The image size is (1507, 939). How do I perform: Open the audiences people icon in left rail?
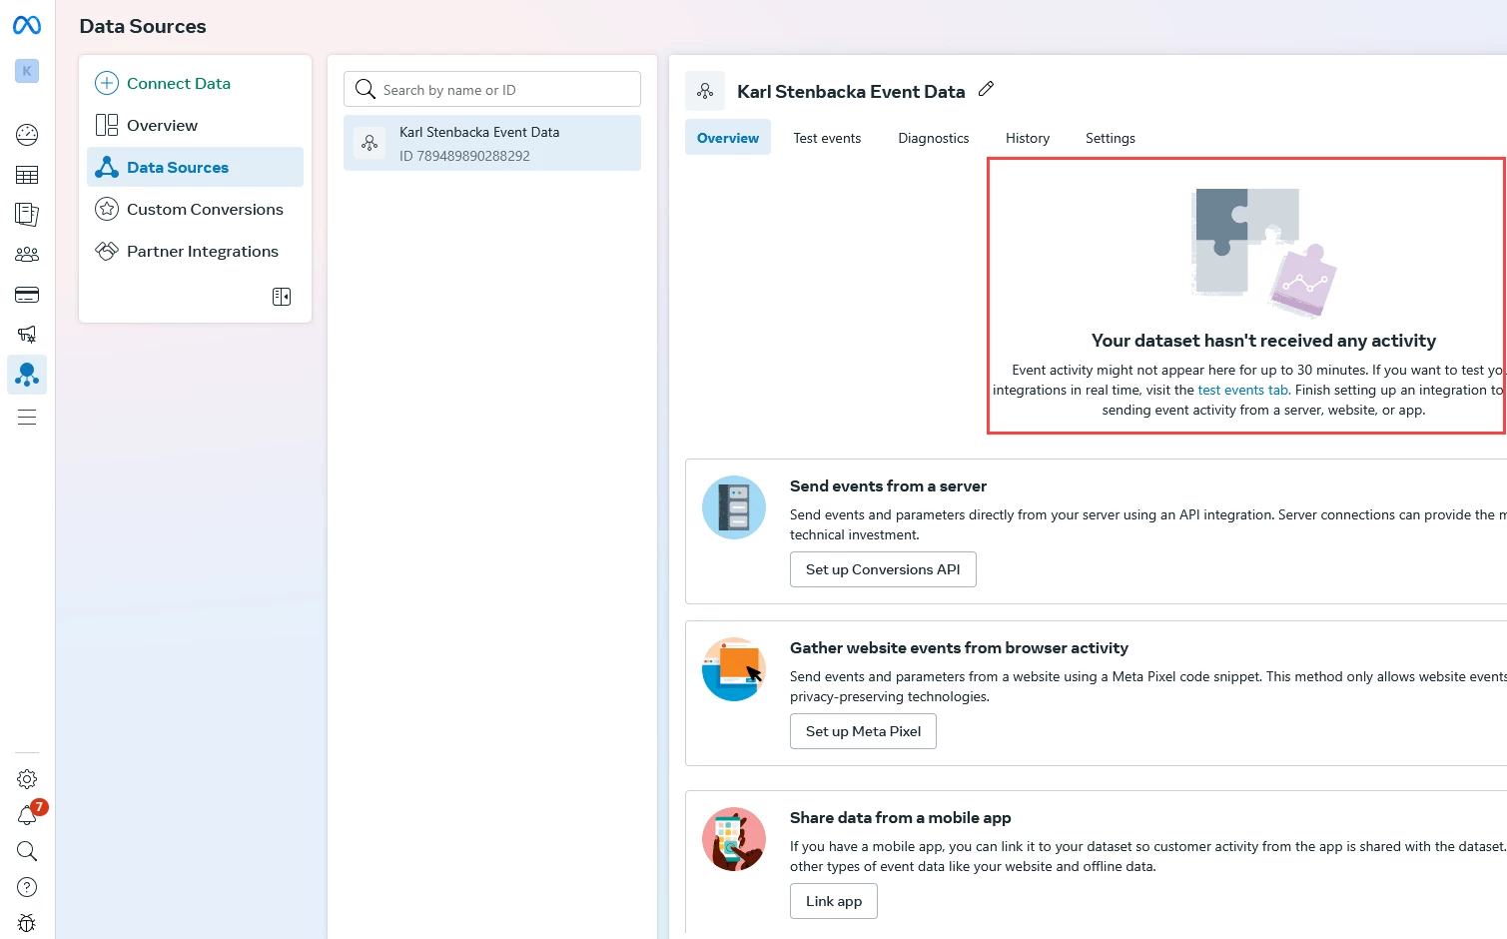click(27, 255)
